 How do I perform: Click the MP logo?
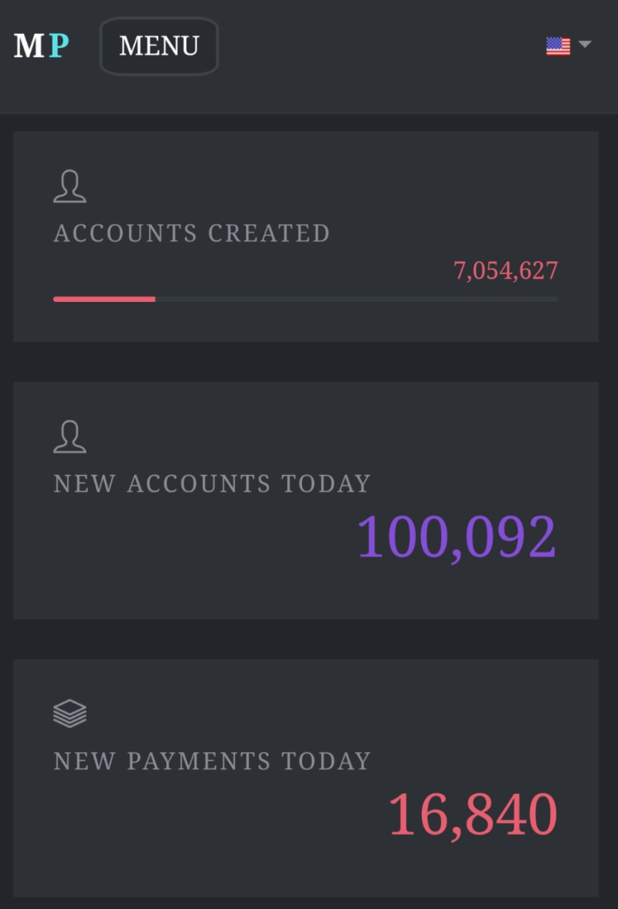[x=42, y=46]
